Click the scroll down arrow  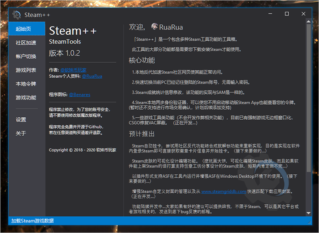pos(308,213)
